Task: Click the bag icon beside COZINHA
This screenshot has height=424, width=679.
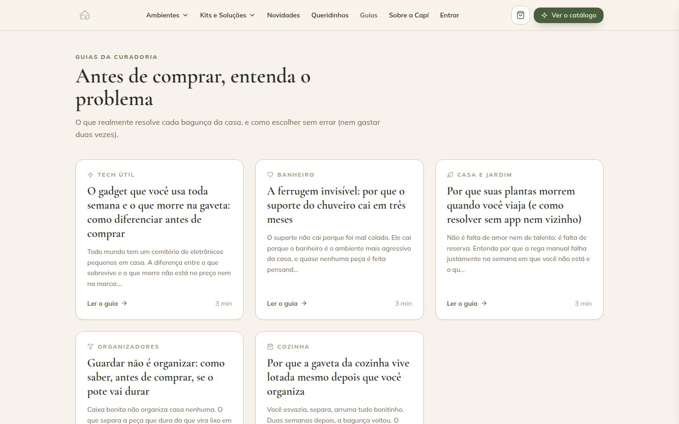Action: tap(270, 347)
